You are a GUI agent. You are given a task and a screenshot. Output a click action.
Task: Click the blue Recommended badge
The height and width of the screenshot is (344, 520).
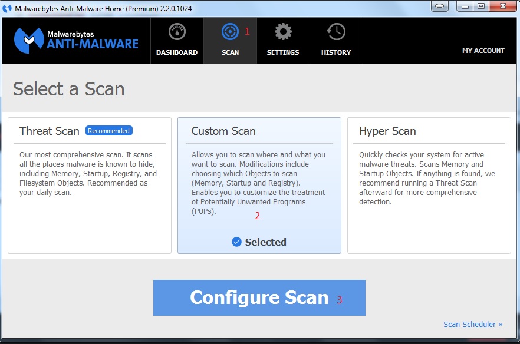coord(109,131)
